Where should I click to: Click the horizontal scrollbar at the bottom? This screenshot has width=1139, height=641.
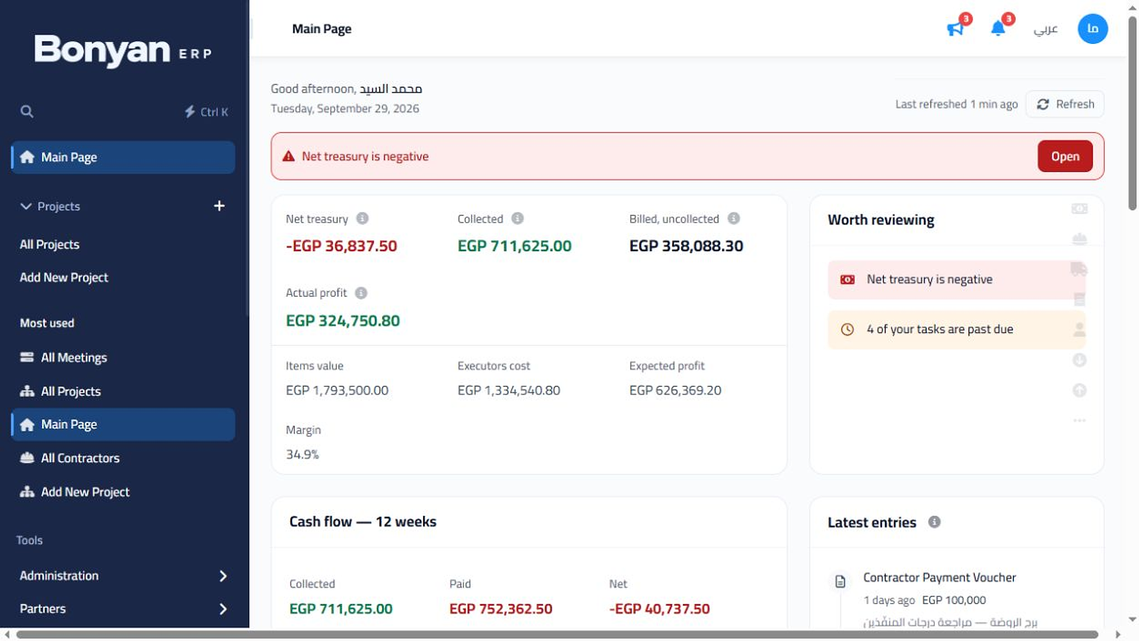(x=558, y=634)
